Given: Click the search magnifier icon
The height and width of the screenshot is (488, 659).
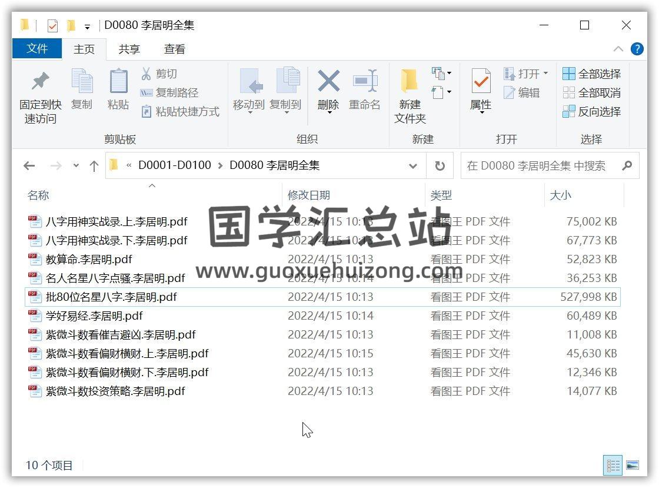Looking at the screenshot, I should pos(627,165).
